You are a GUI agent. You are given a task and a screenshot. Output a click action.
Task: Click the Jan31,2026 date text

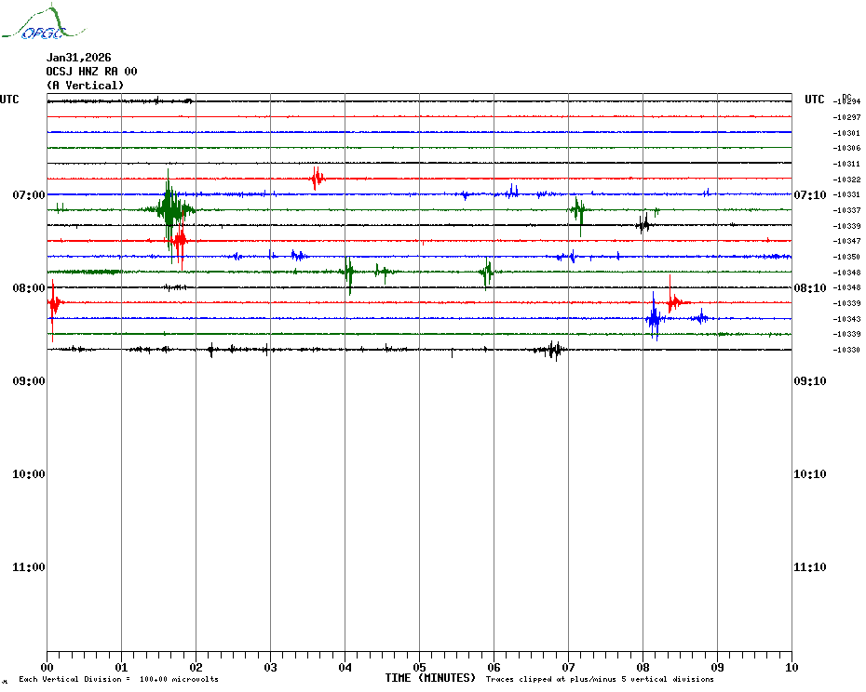pyautogui.click(x=78, y=58)
